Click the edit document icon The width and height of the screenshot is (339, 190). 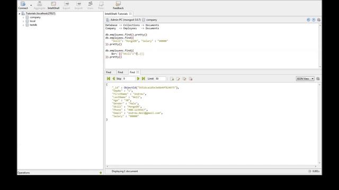[x=178, y=79]
